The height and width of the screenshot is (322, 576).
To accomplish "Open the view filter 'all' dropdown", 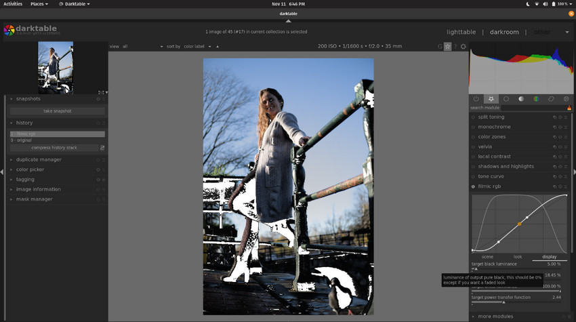I will pyautogui.click(x=143, y=47).
